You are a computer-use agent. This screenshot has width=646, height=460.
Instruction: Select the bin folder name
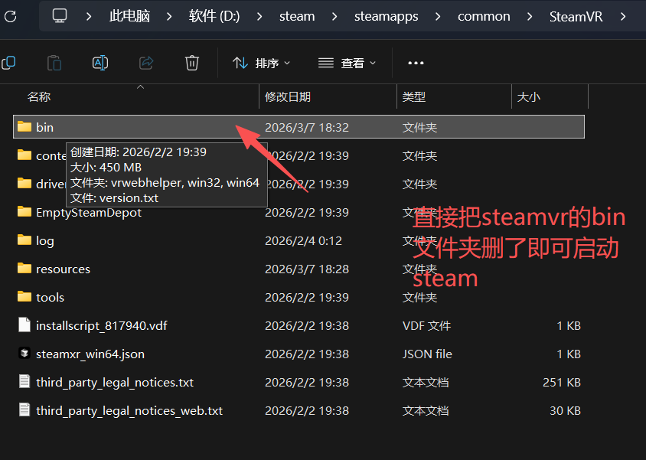click(44, 127)
